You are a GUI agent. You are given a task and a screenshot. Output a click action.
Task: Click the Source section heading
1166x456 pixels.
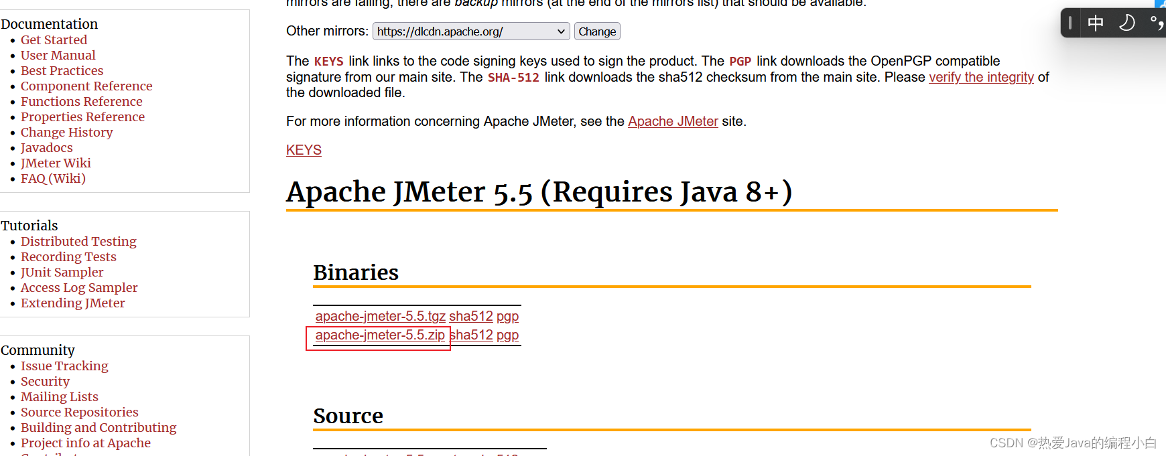pos(348,416)
